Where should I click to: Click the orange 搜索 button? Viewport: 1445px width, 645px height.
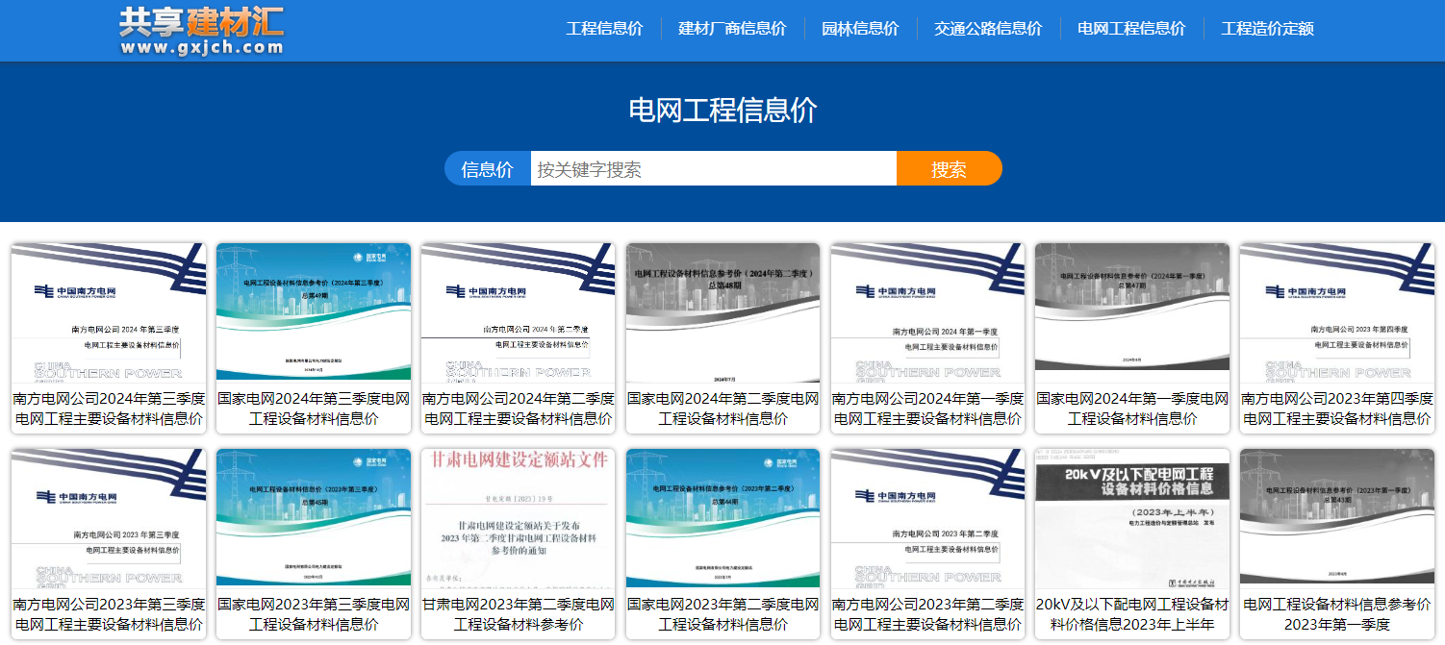coord(950,169)
